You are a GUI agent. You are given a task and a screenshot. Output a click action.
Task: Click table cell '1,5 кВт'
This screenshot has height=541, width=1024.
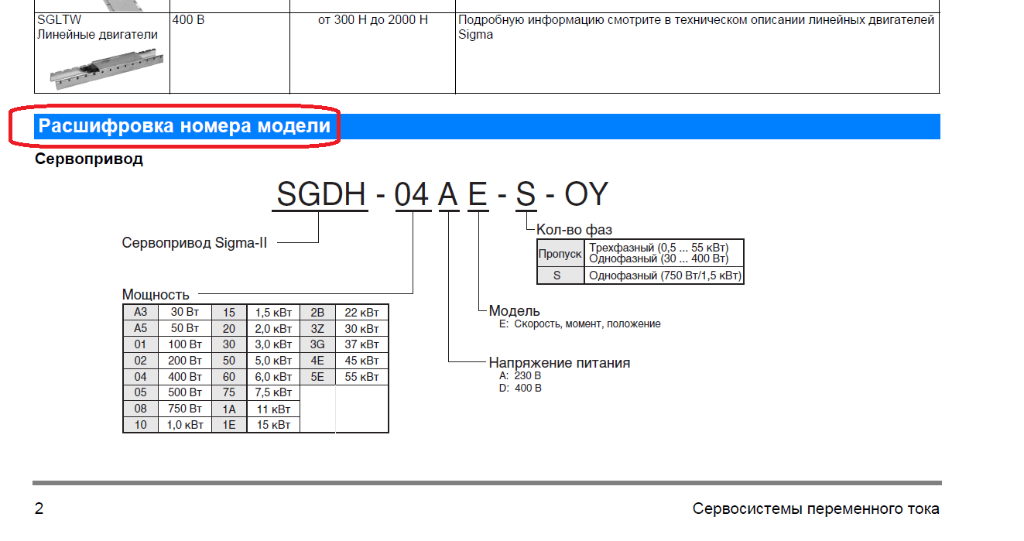[x=274, y=313]
